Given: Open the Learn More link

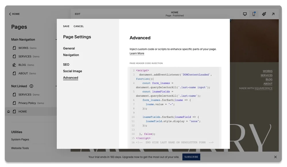Looking at the screenshot, I should pyautogui.click(x=137, y=53).
